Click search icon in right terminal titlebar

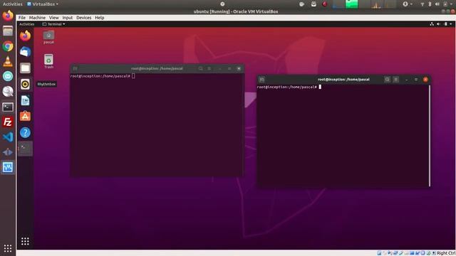[x=387, y=80]
